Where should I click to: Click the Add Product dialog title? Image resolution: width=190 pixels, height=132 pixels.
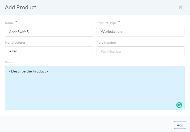20,7
